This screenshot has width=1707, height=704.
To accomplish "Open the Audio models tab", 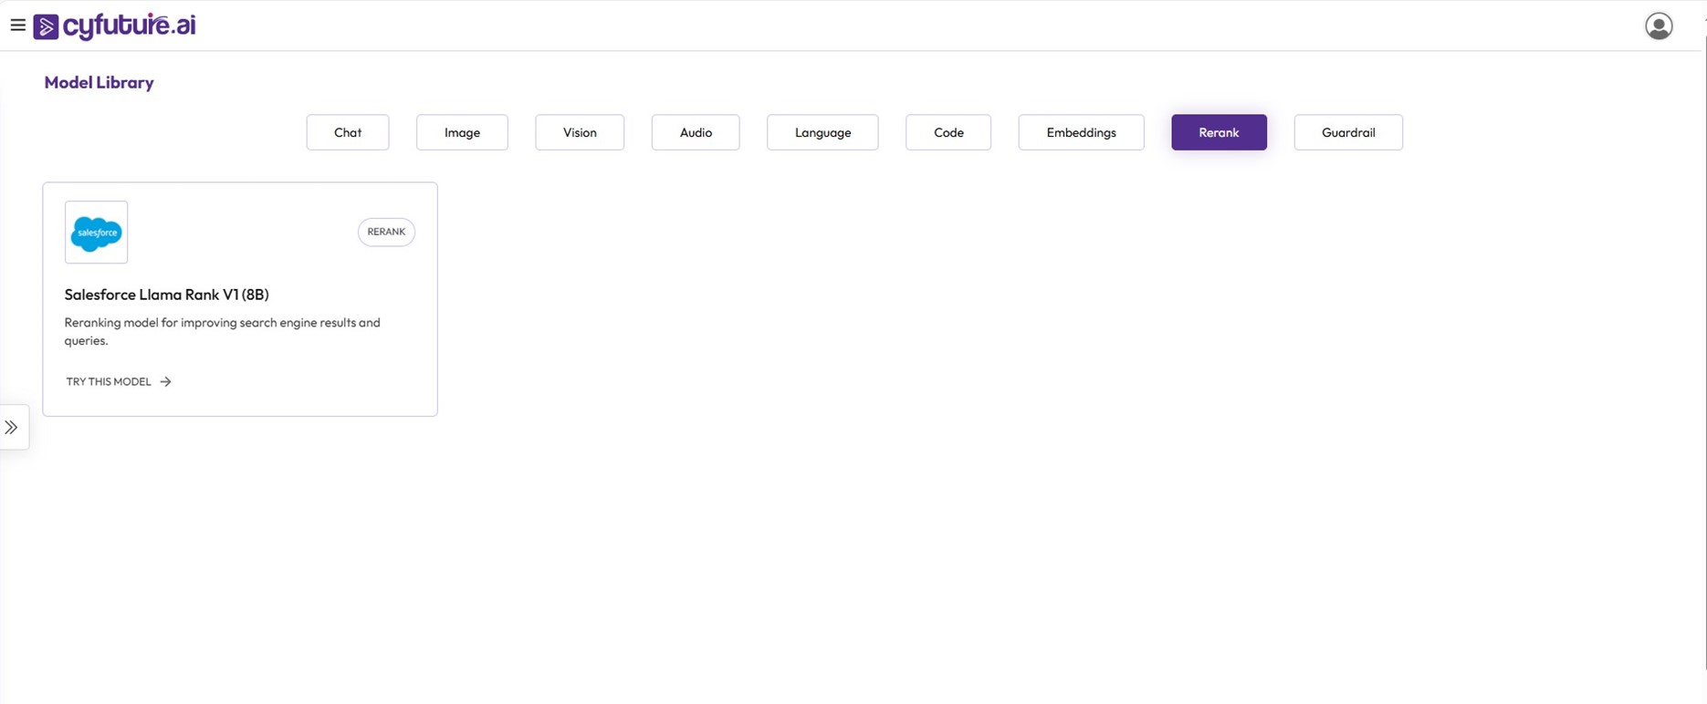I will point(696,132).
